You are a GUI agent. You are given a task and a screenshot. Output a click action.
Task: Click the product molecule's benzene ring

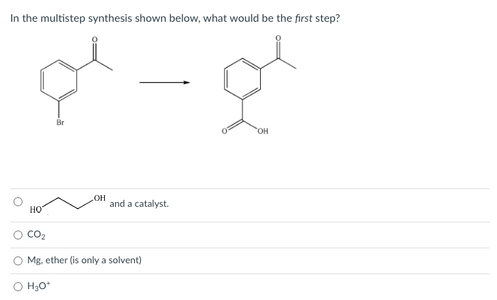tap(242, 79)
